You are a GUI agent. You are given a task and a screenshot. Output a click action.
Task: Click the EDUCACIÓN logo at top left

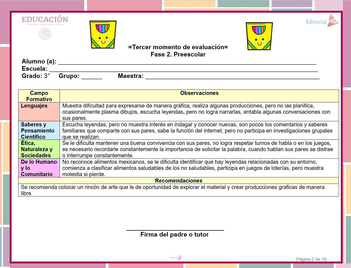tap(45, 28)
